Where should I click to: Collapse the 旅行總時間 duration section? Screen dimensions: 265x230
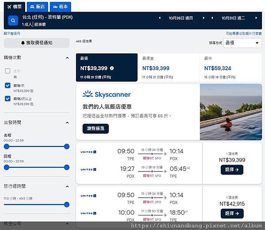click(x=67, y=186)
